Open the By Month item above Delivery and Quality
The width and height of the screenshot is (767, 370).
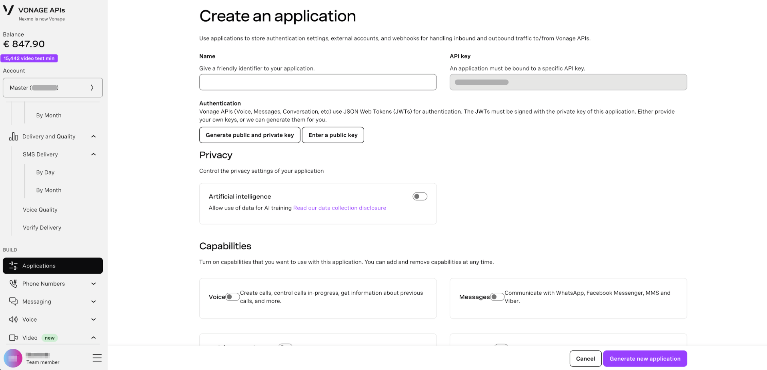(x=49, y=115)
